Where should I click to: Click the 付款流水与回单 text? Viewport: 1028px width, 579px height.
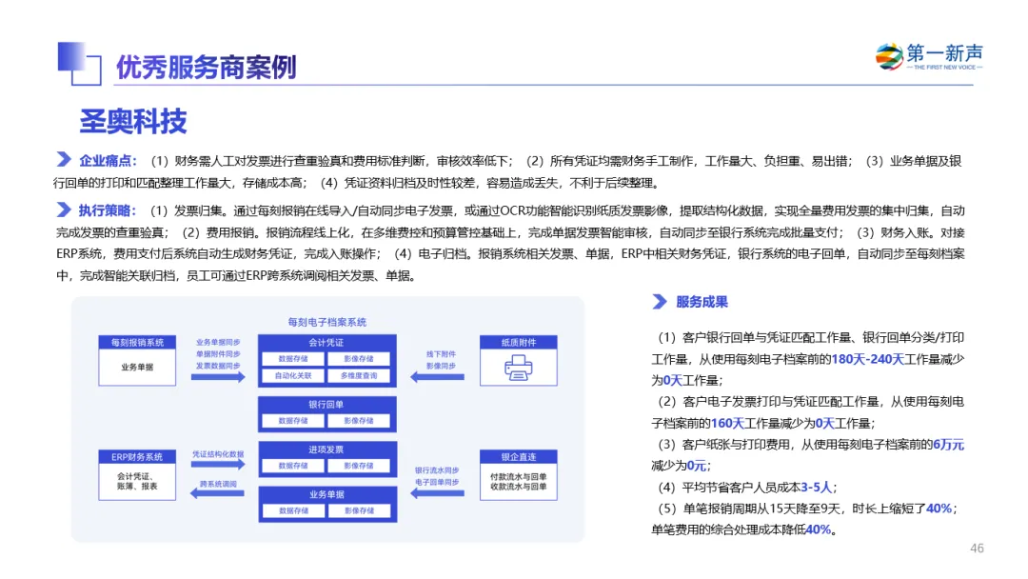[x=519, y=477]
